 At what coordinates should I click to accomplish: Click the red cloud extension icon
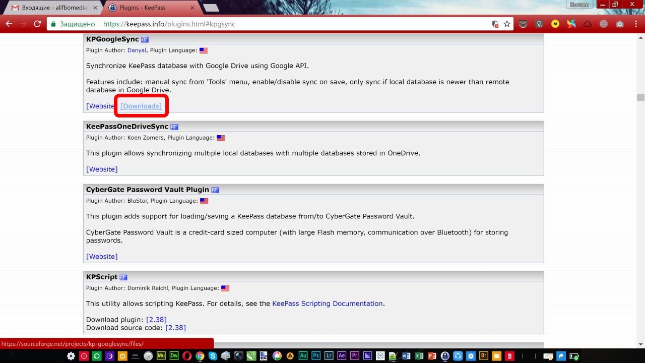pyautogui.click(x=588, y=24)
